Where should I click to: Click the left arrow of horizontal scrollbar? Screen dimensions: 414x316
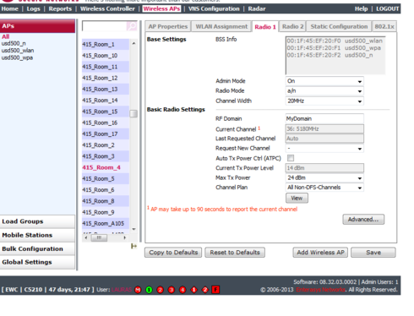click(86, 237)
